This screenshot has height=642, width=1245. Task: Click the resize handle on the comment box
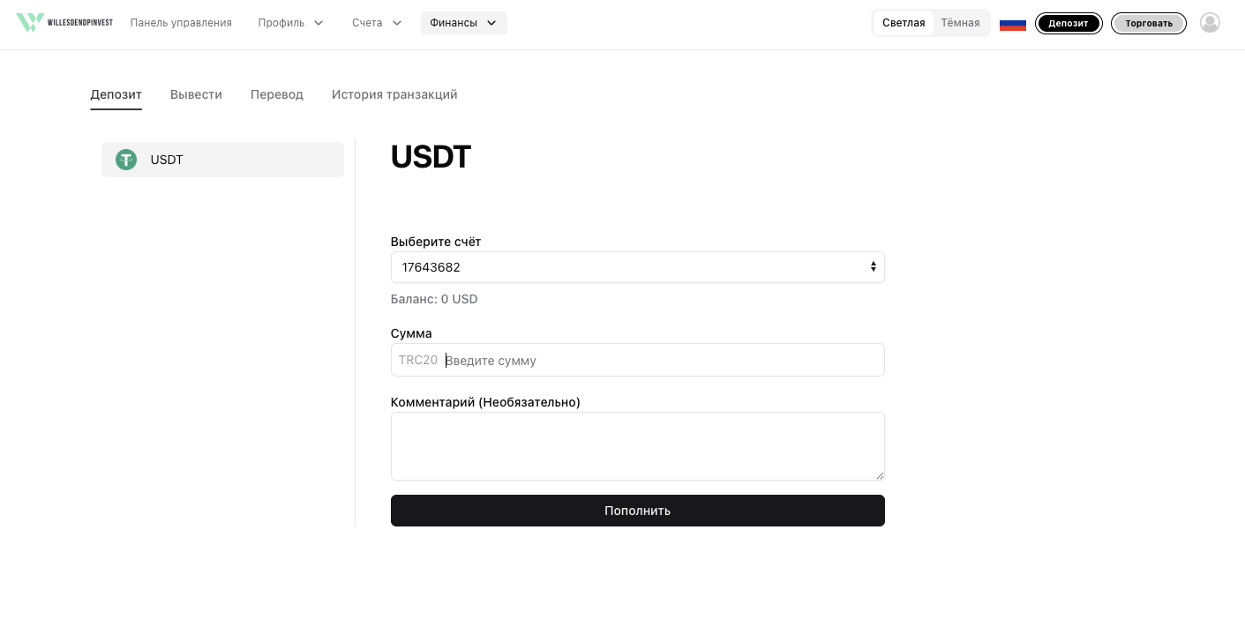point(880,475)
